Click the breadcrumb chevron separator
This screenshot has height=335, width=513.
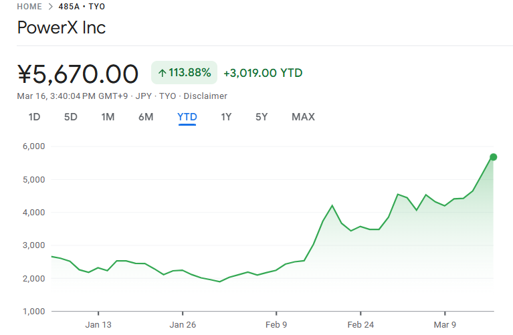tap(50, 7)
